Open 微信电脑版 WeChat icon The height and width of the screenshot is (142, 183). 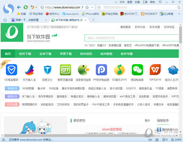click(x=137, y=70)
